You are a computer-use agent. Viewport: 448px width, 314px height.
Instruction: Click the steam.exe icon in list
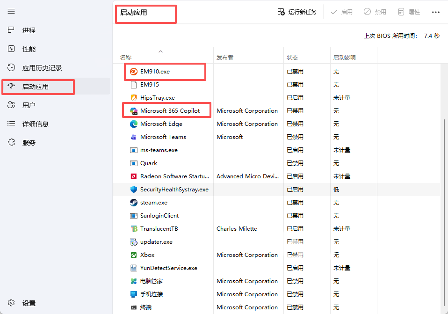point(133,203)
